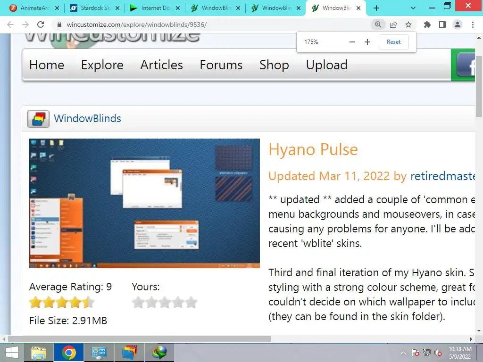Viewport: 483px width, 362px height.
Task: Click the browser back arrow
Action: pyautogui.click(x=10, y=25)
